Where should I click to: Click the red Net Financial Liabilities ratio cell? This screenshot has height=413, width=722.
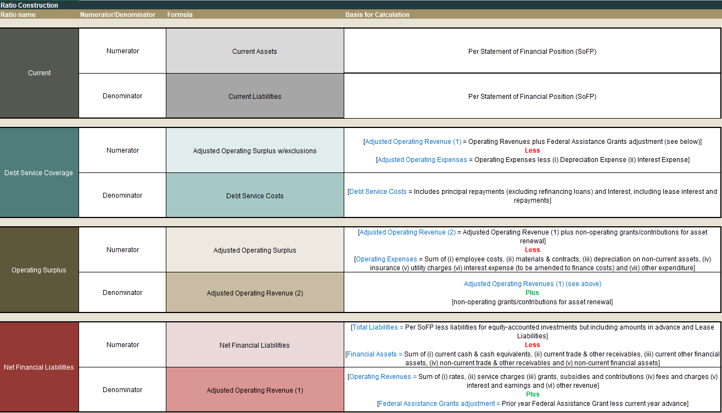coord(39,367)
